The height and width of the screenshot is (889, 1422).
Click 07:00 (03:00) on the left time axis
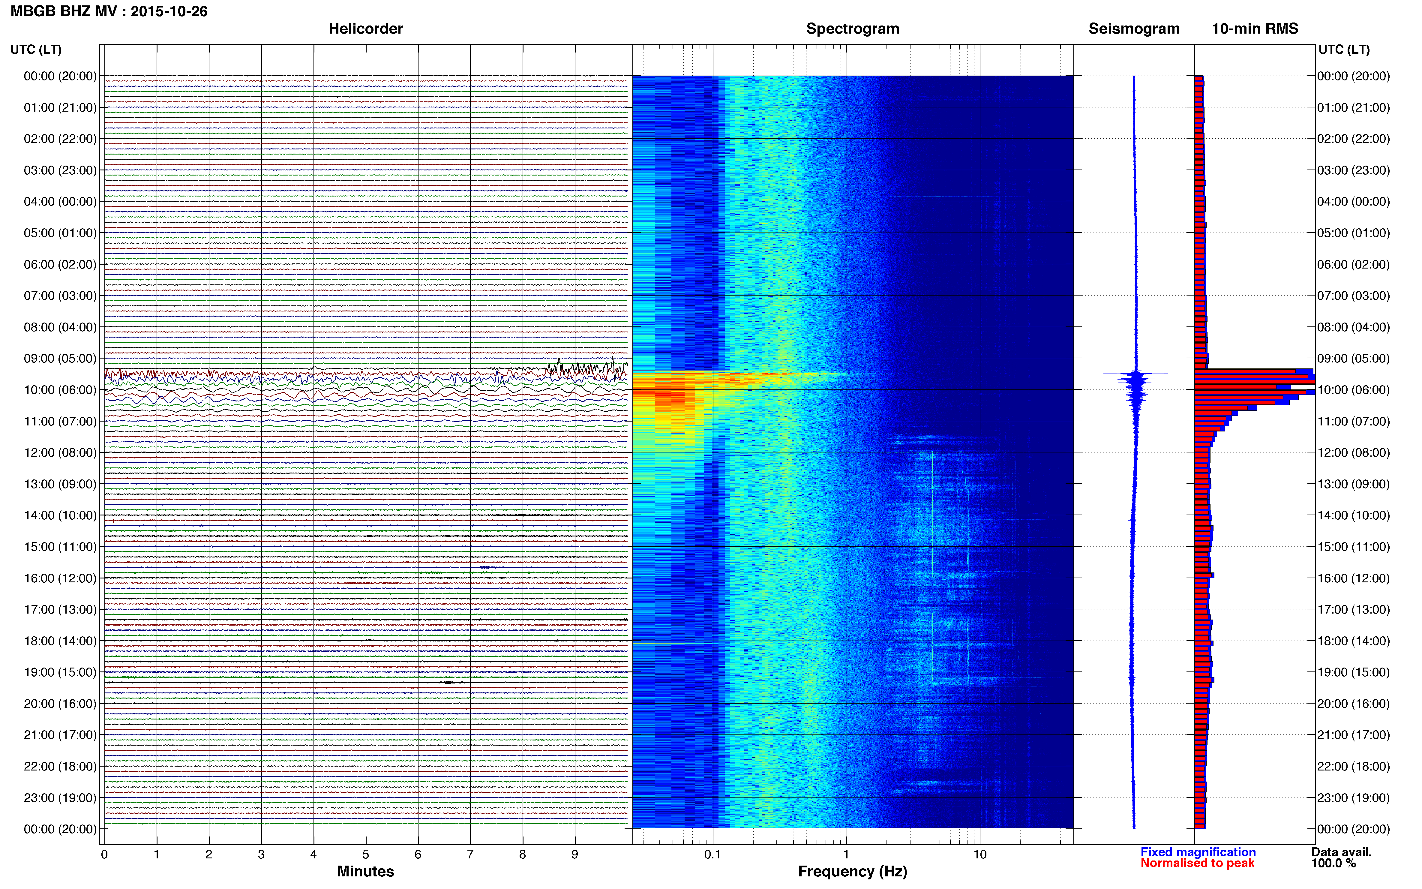(60, 296)
